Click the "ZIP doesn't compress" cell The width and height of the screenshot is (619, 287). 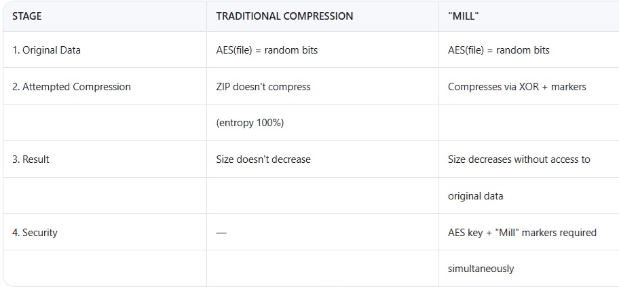click(x=322, y=86)
